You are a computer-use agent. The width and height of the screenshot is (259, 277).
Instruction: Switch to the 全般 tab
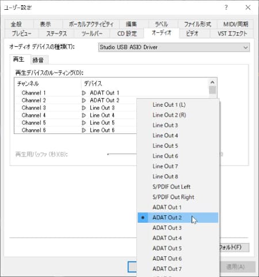tap(17, 24)
